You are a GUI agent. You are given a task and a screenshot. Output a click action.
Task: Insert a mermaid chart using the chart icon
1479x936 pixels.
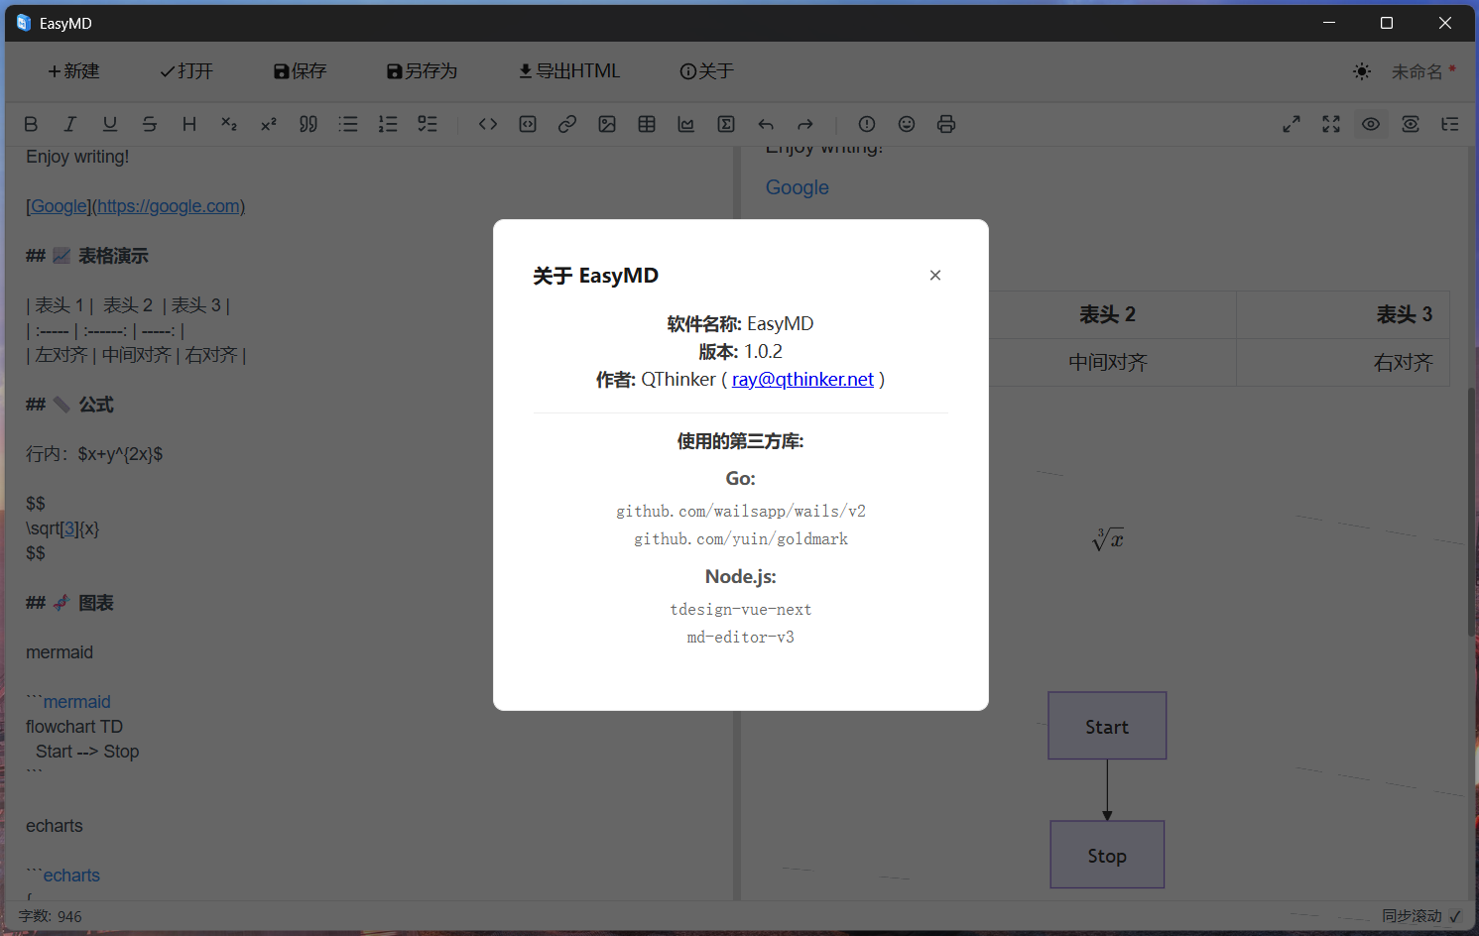(685, 124)
